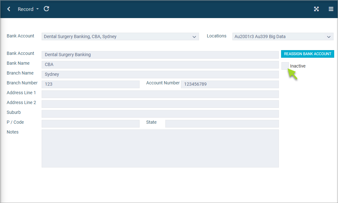This screenshot has width=338, height=203.
Task: Click inside the Notes text area
Action: [x=160, y=148]
